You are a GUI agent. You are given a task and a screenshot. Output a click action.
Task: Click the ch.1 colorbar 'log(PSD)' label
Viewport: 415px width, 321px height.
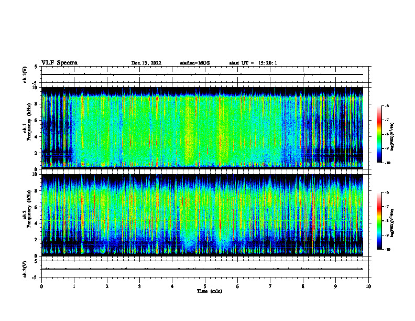pyautogui.click(x=392, y=137)
